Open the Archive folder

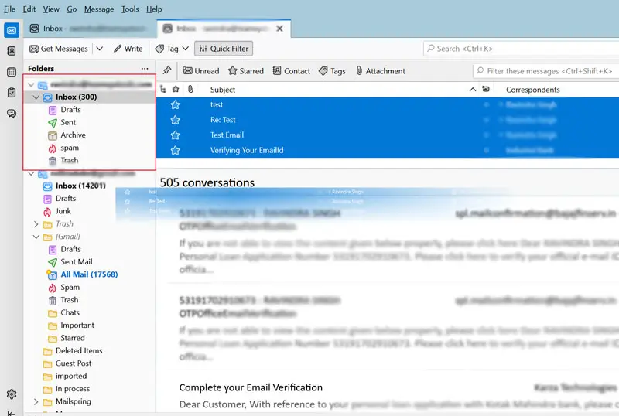pyautogui.click(x=73, y=135)
